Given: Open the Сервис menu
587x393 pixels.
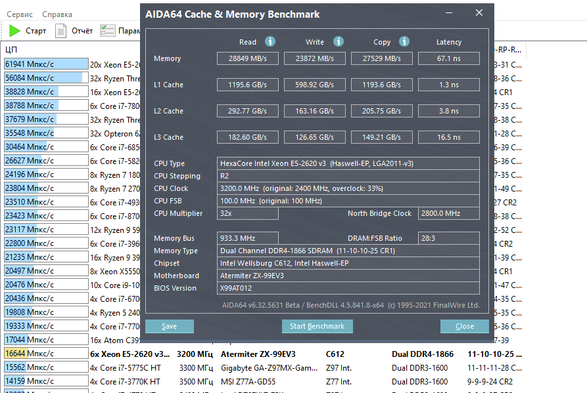Looking at the screenshot, I should [20, 14].
